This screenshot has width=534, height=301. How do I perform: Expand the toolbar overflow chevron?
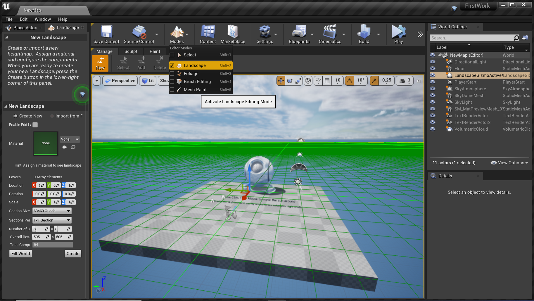click(x=420, y=34)
